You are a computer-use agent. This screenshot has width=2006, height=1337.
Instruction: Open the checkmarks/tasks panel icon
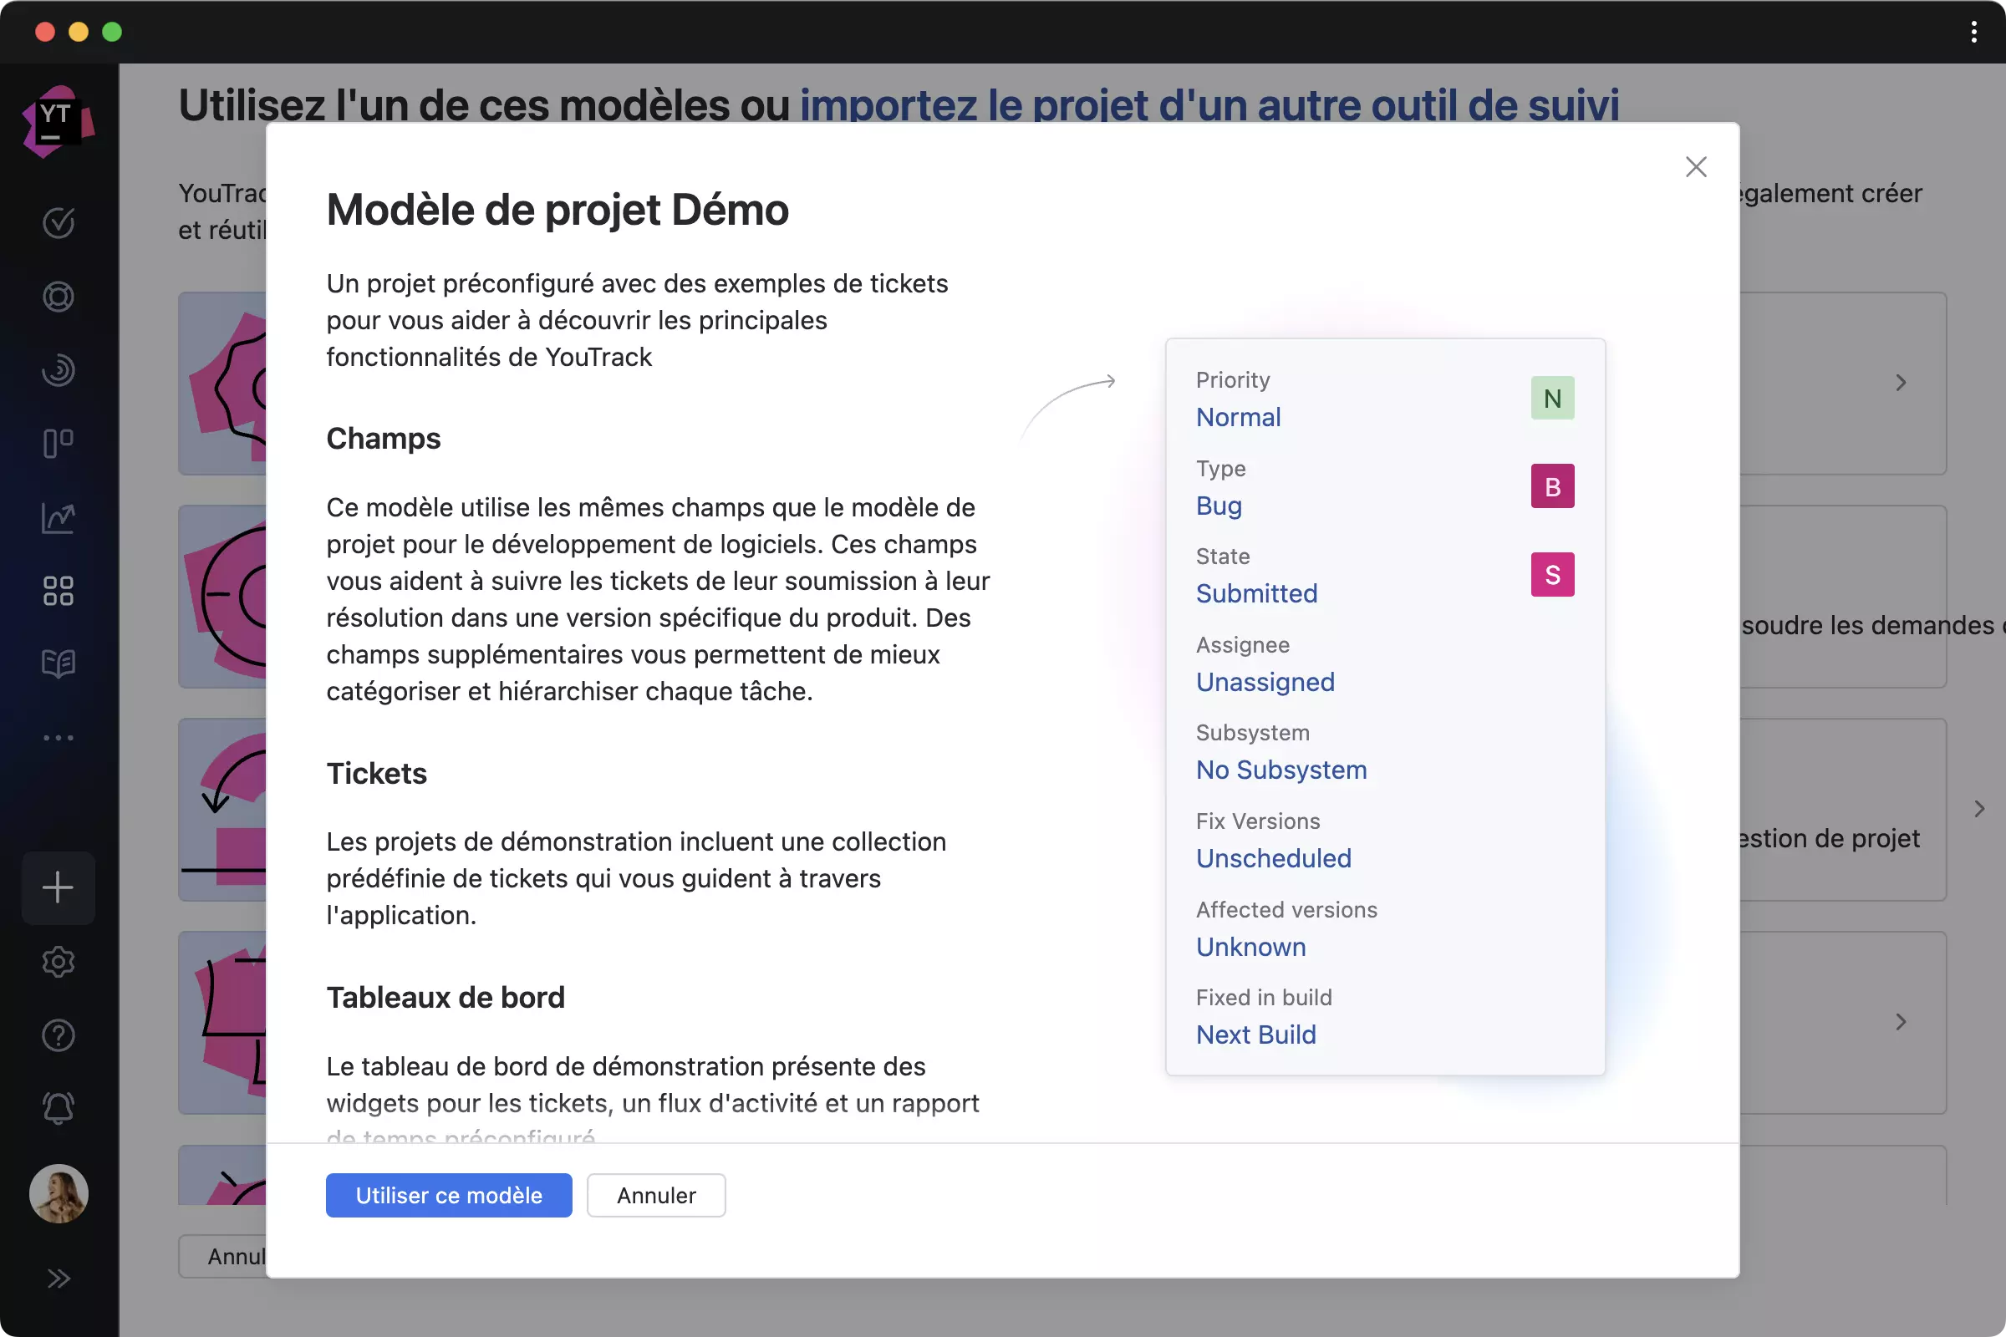click(59, 222)
